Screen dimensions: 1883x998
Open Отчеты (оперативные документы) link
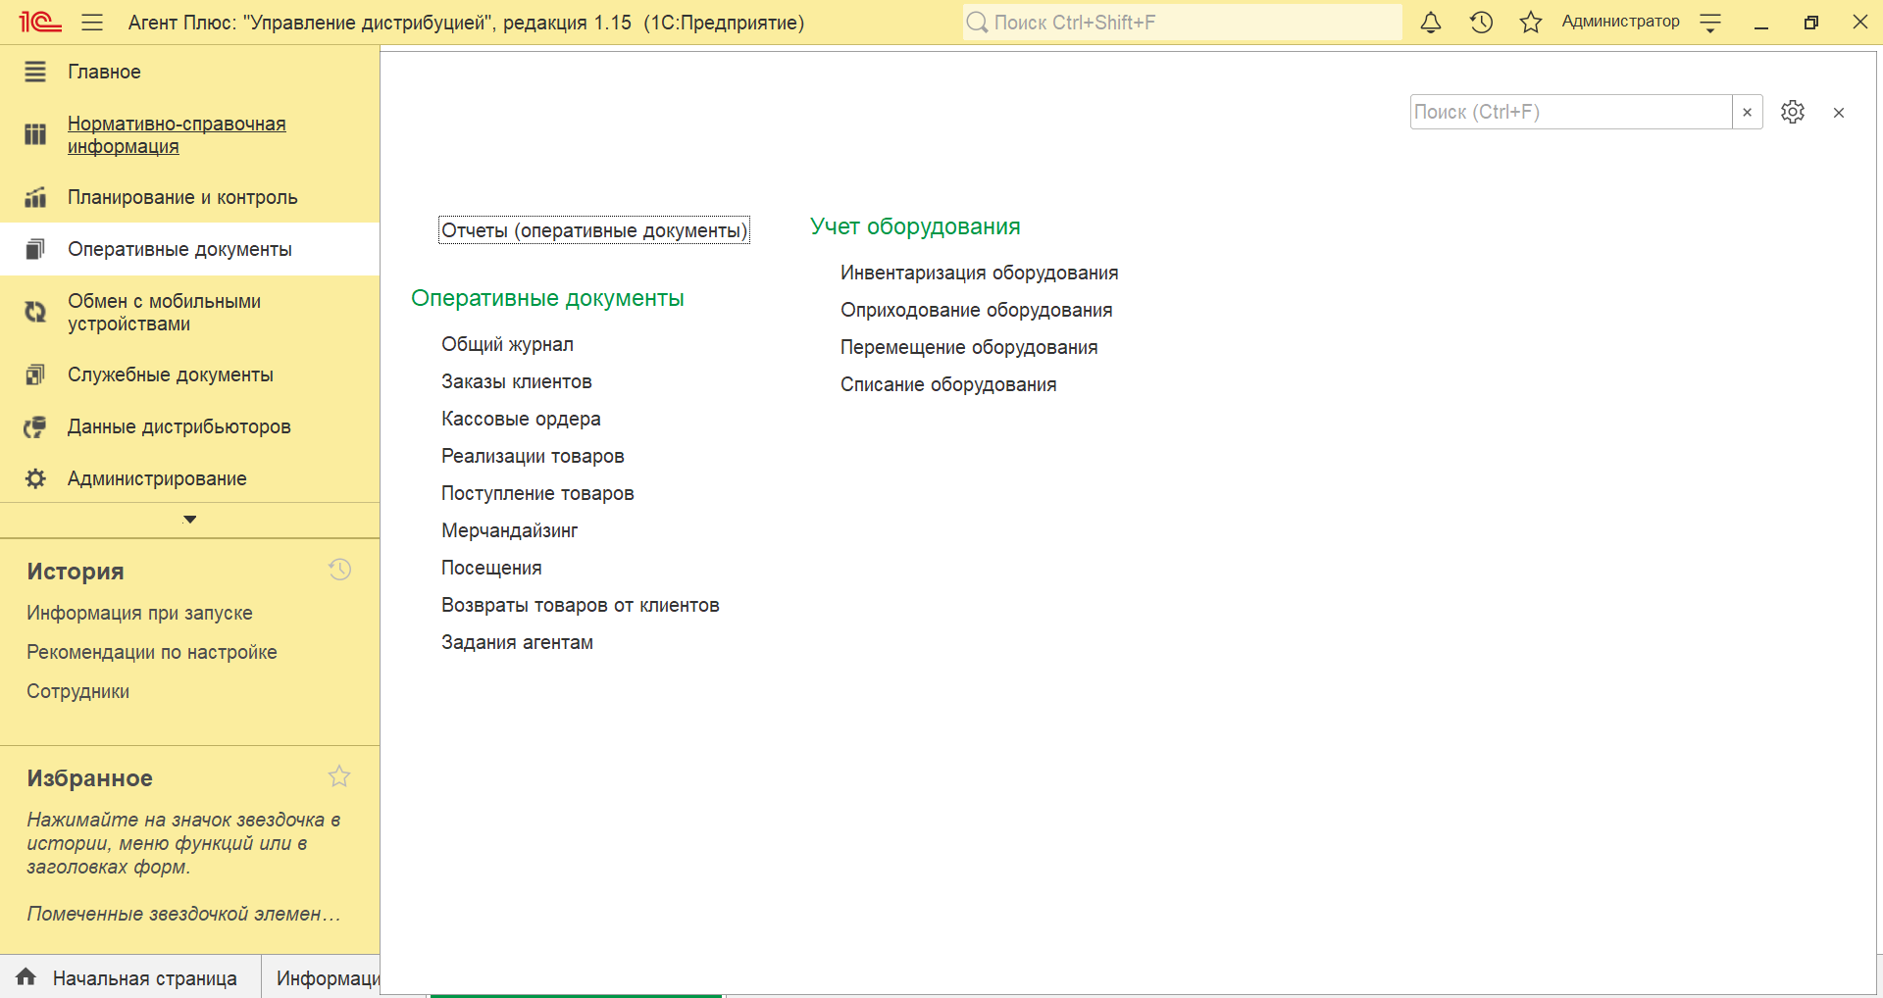coord(593,230)
